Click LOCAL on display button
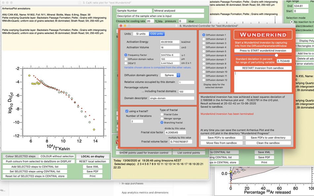This screenshot has height=196, width=314. click(93, 156)
